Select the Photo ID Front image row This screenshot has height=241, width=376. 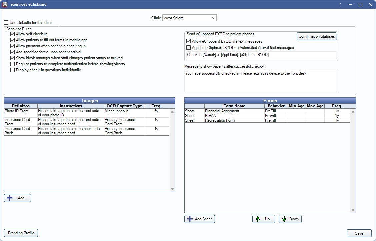coord(87,113)
